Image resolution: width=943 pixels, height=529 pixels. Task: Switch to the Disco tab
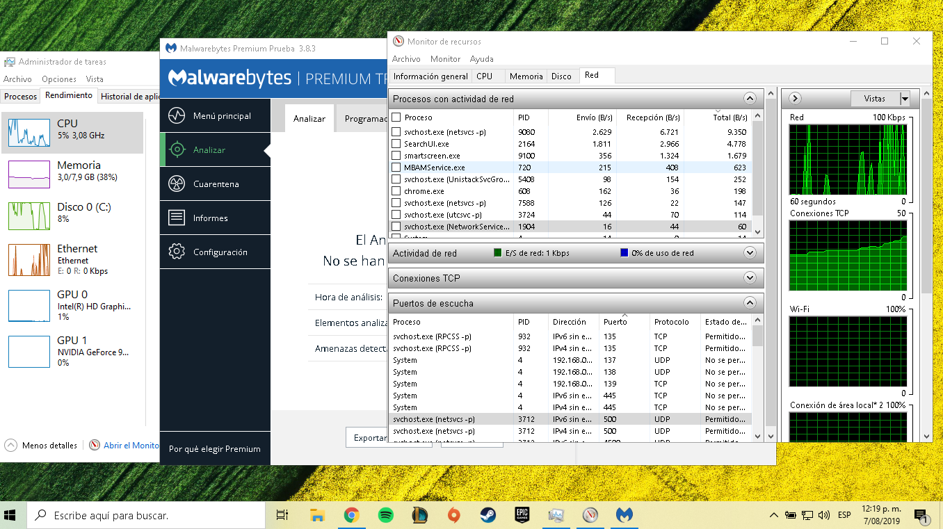[x=562, y=76]
